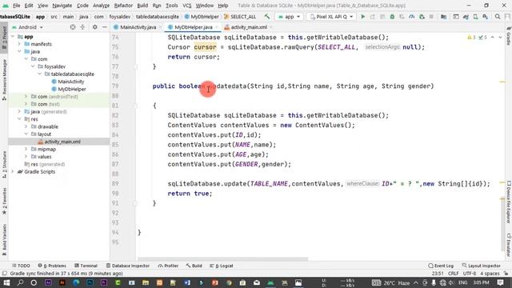Click the scroll-from-source target icon in Project panel
This screenshot has height=288, width=512.
point(73,27)
